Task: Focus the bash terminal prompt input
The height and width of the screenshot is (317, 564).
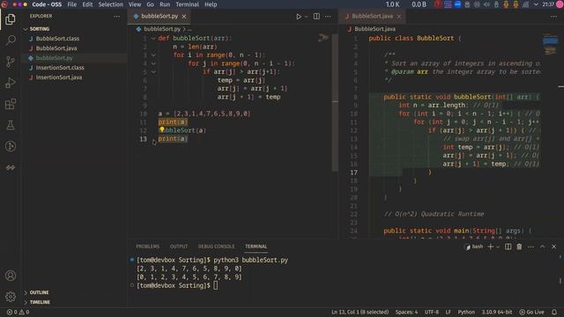Action: click(215, 285)
